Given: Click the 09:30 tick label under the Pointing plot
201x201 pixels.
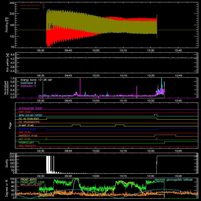Looking at the screenshot, I should 41,51.
